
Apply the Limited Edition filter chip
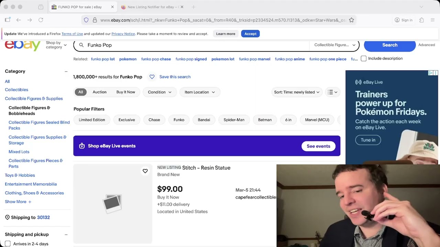pos(92,120)
